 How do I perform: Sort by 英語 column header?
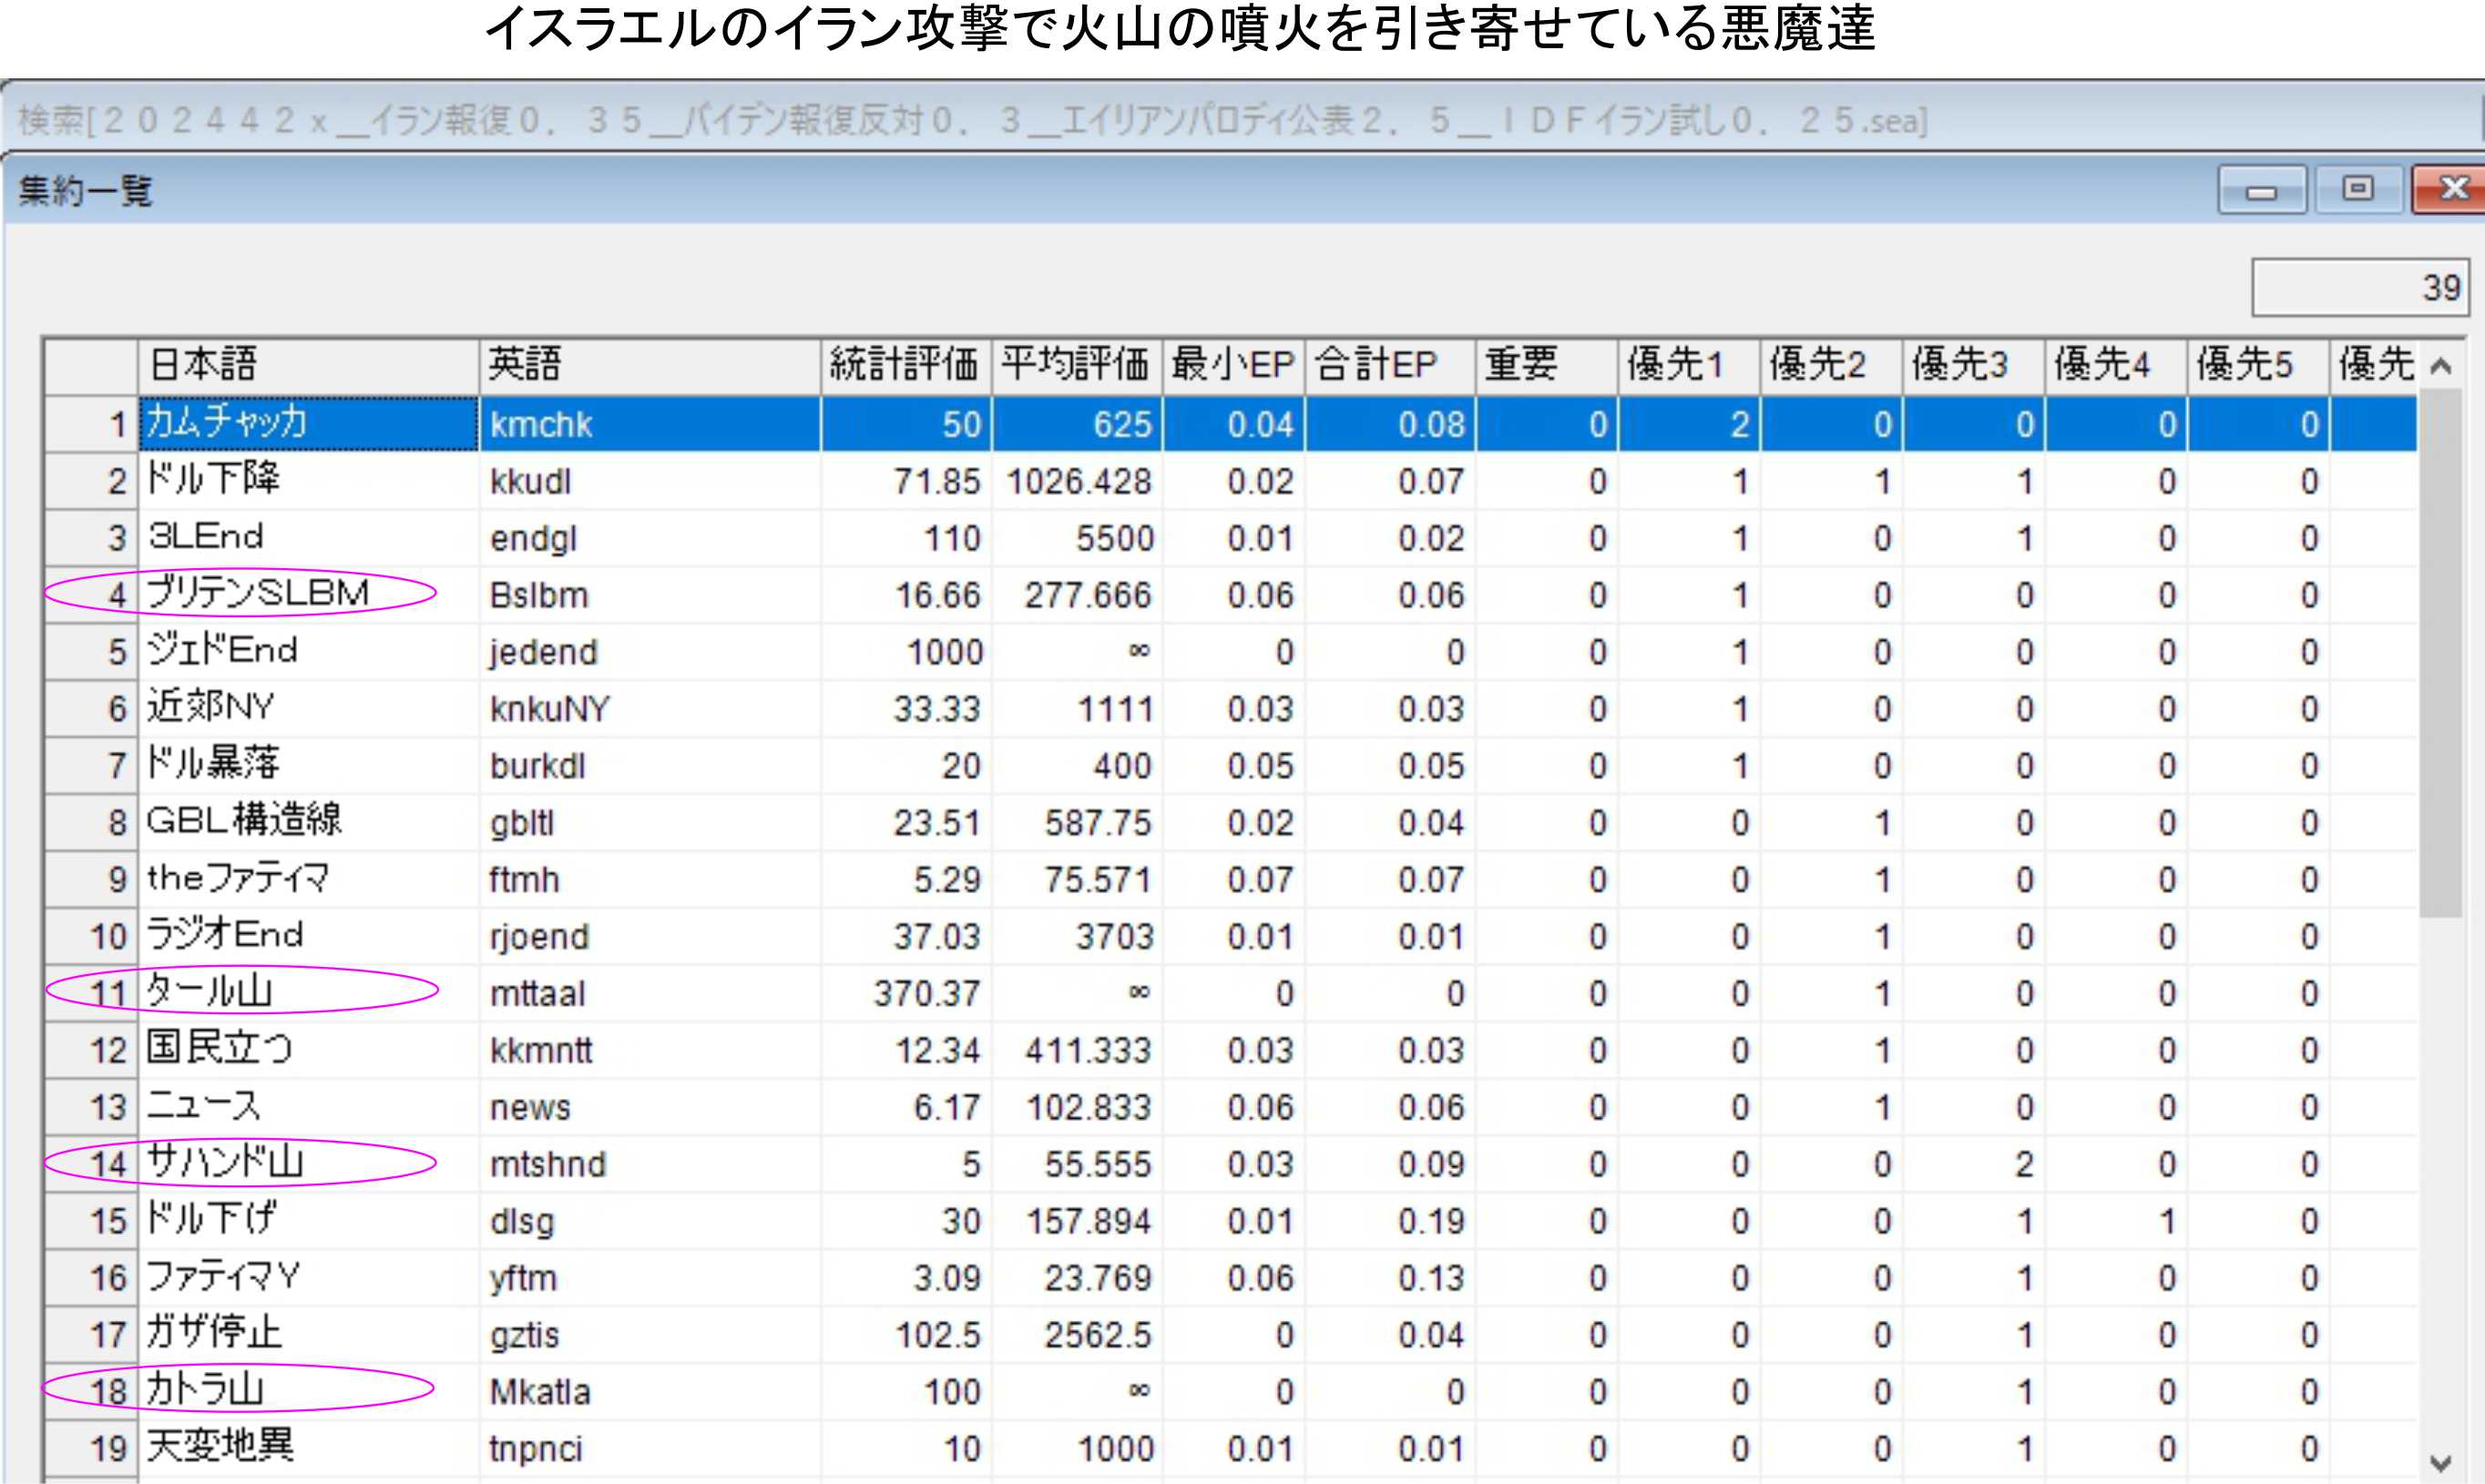pyautogui.click(x=650, y=366)
